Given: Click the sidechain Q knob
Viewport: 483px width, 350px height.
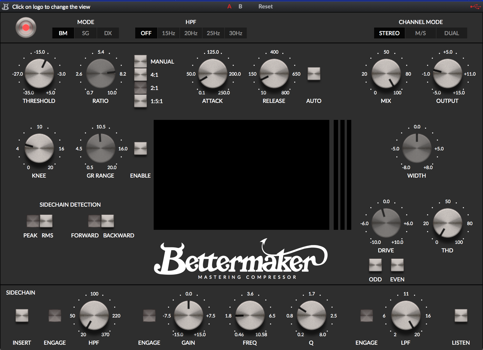Looking at the screenshot, I should point(311,315).
